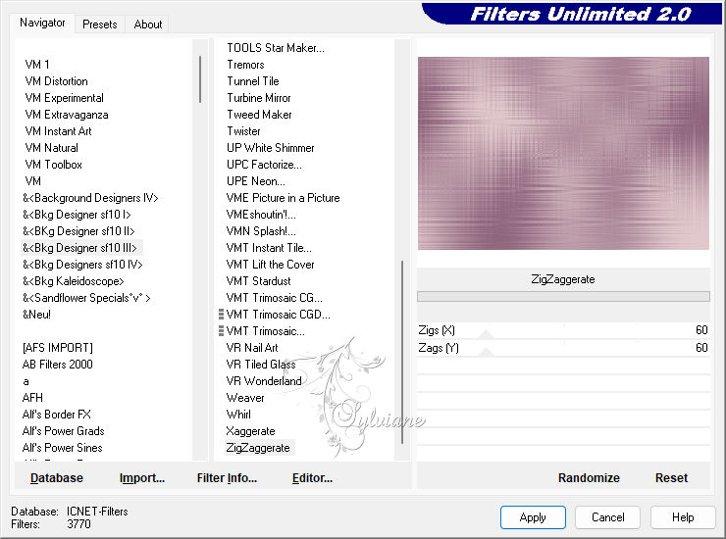The height and width of the screenshot is (539, 726).
Task: Choose Turbine Mirror filter
Action: click(x=259, y=98)
